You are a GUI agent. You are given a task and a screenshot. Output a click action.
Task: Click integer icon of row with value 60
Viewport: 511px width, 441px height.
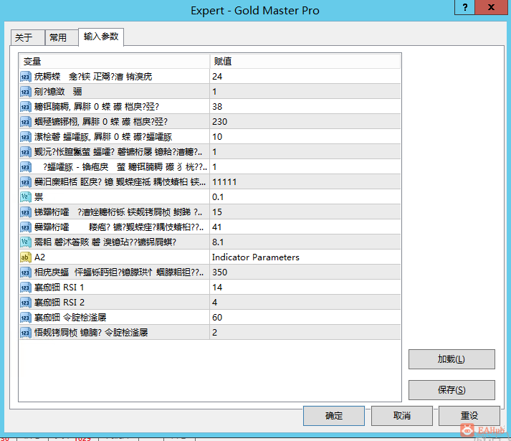click(x=25, y=318)
